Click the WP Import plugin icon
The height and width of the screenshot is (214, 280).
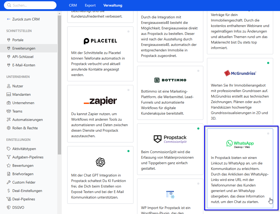click(x=170, y=194)
